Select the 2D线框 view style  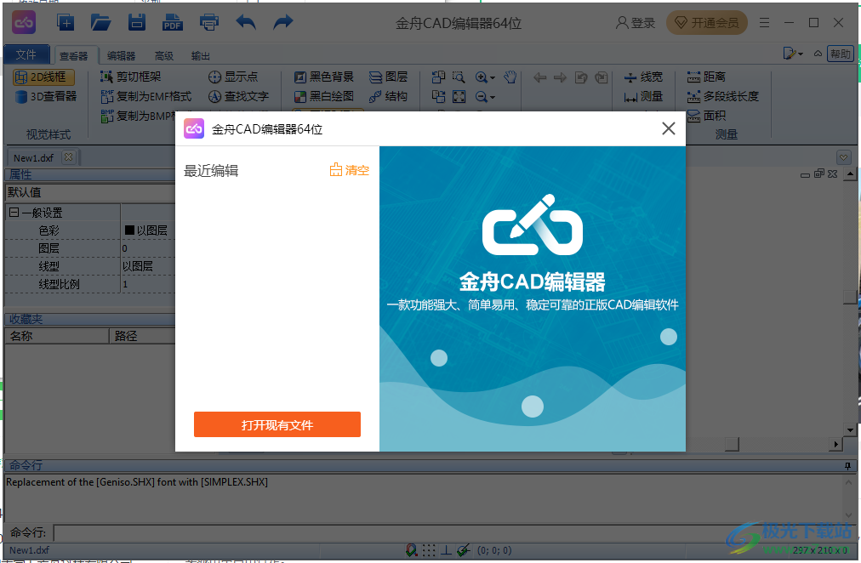[43, 77]
